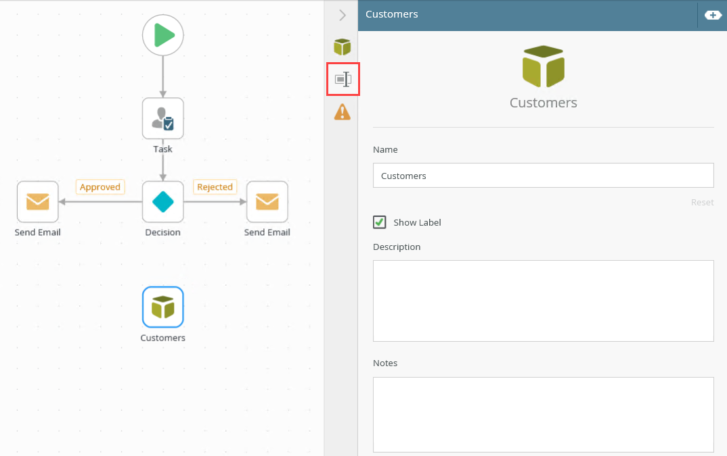
Task: Click the green Start node on canvas
Action: [162, 35]
